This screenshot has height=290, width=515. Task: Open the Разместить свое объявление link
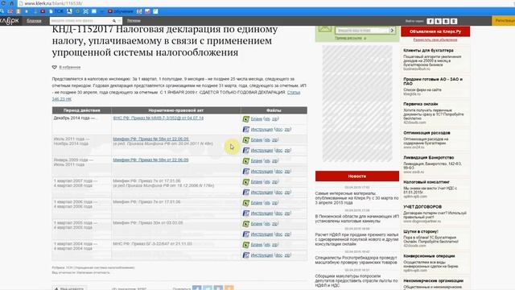pyautogui.click(x=435, y=39)
